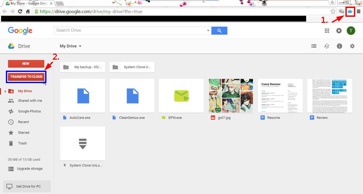Open the Chrome hamburger menu

[x=358, y=11]
